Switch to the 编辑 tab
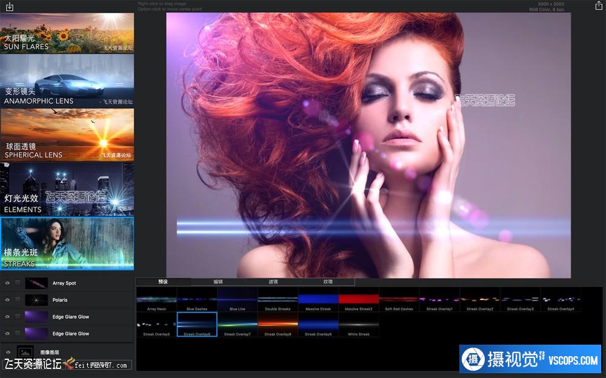Screen dimensions: 606x378 tap(218, 282)
